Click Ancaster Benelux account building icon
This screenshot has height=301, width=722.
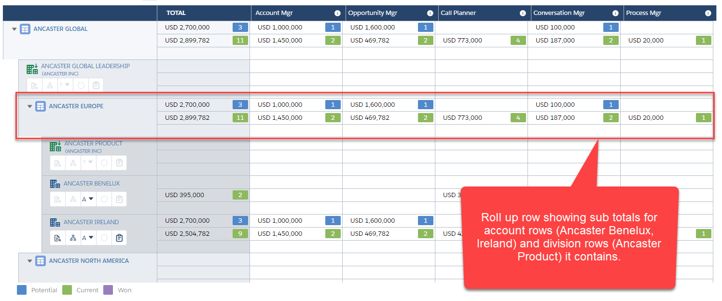[55, 184]
